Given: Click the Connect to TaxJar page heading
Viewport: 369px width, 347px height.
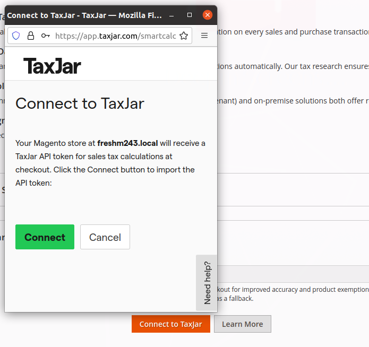Looking at the screenshot, I should 80,103.
